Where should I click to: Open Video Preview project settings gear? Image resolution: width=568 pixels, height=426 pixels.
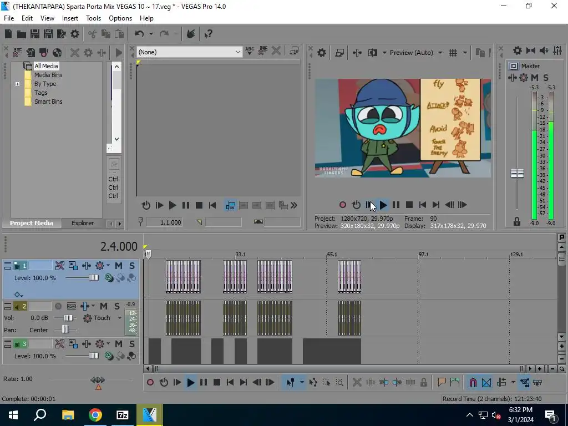321,53
